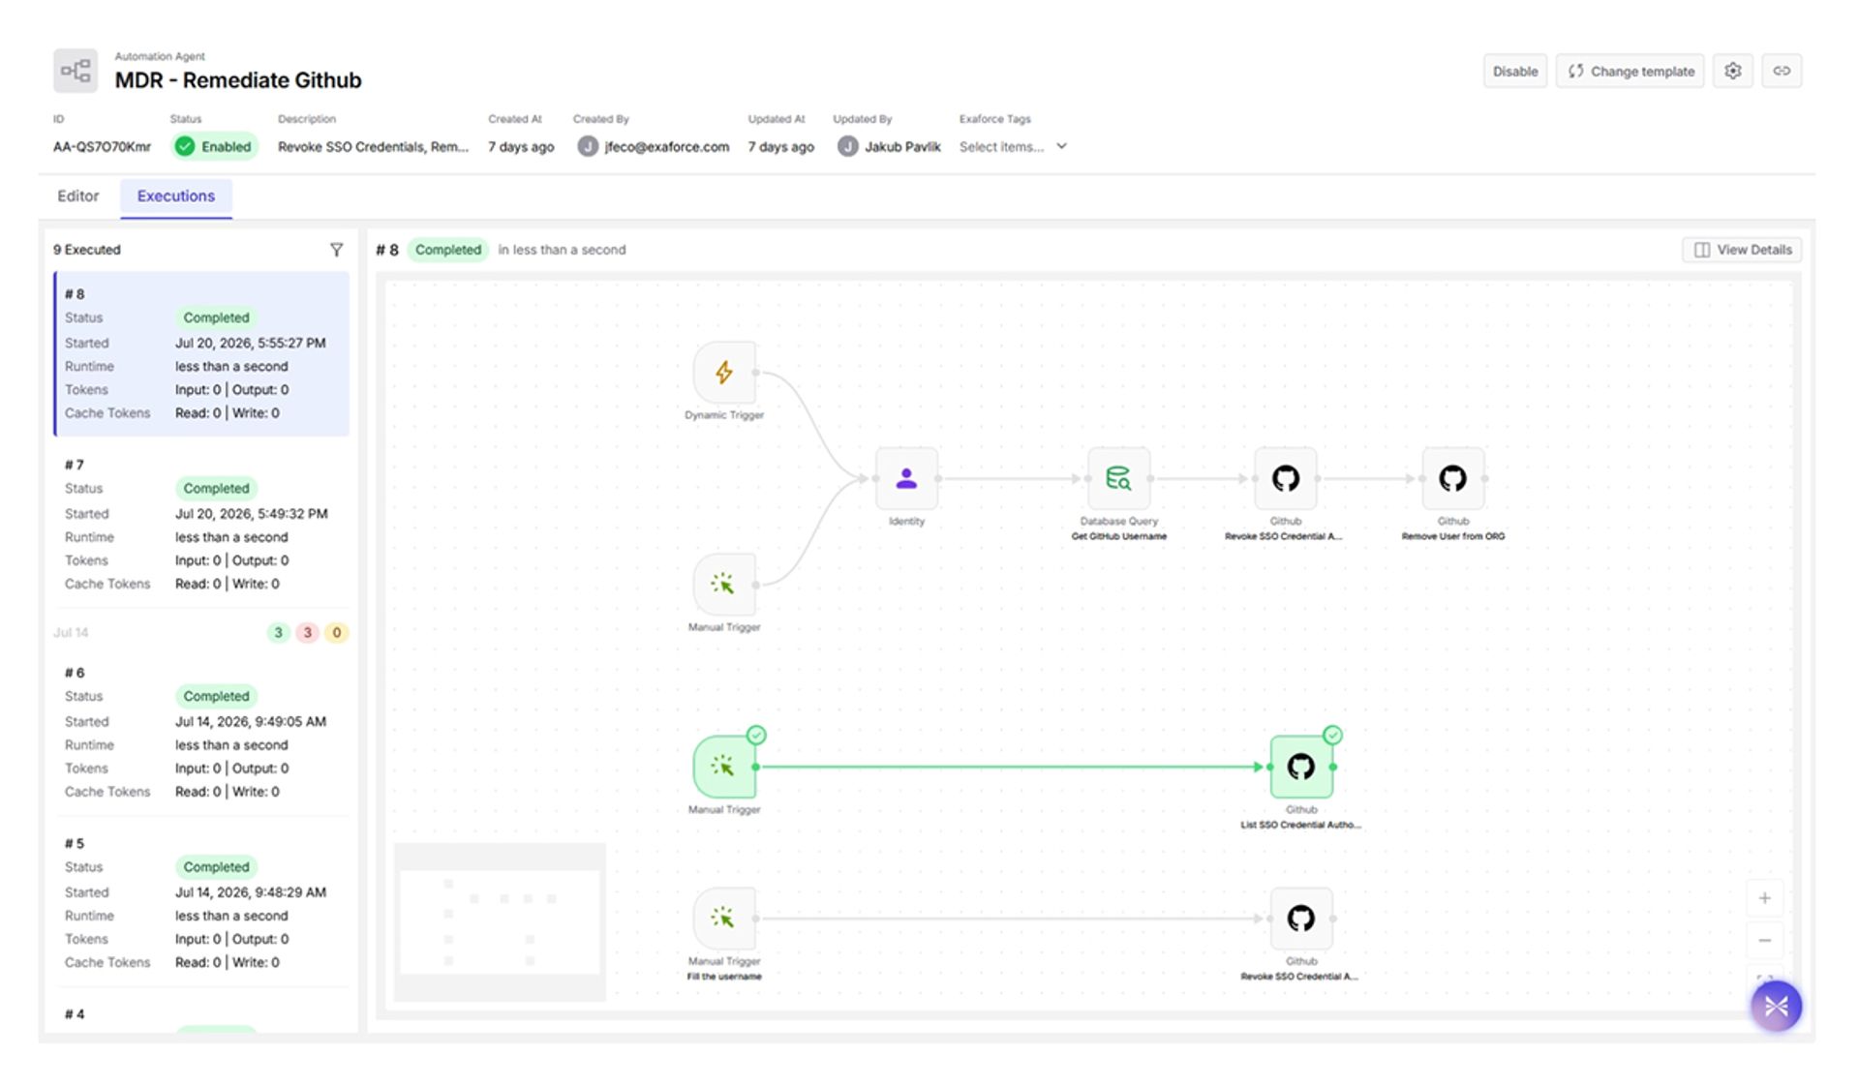Click the ID AA-QS7O70Kmr text
This screenshot has height=1086, width=1859.
click(102, 147)
